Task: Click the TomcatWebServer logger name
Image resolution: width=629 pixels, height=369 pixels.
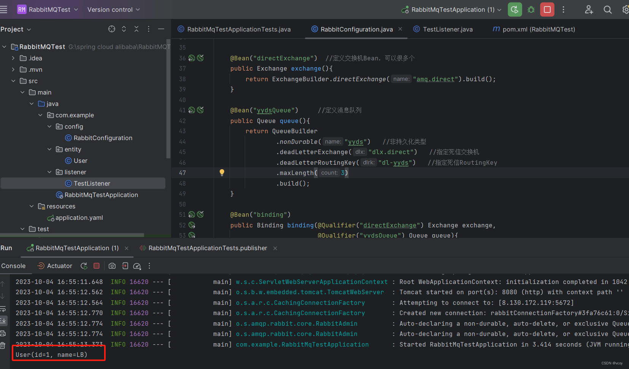Action: (310, 292)
